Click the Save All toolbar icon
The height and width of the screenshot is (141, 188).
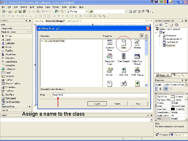click(24, 11)
